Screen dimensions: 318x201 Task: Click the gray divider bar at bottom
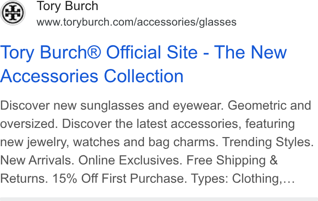pyautogui.click(x=159, y=199)
